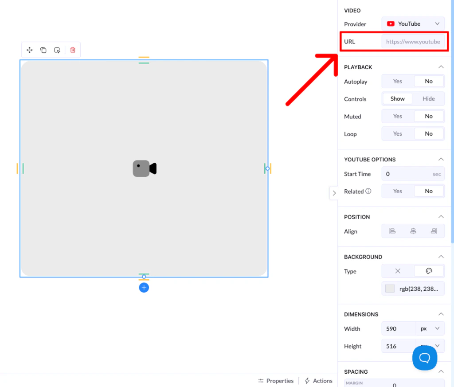Click the move handle icon in element toolbar
The image size is (454, 387).
[x=30, y=50]
